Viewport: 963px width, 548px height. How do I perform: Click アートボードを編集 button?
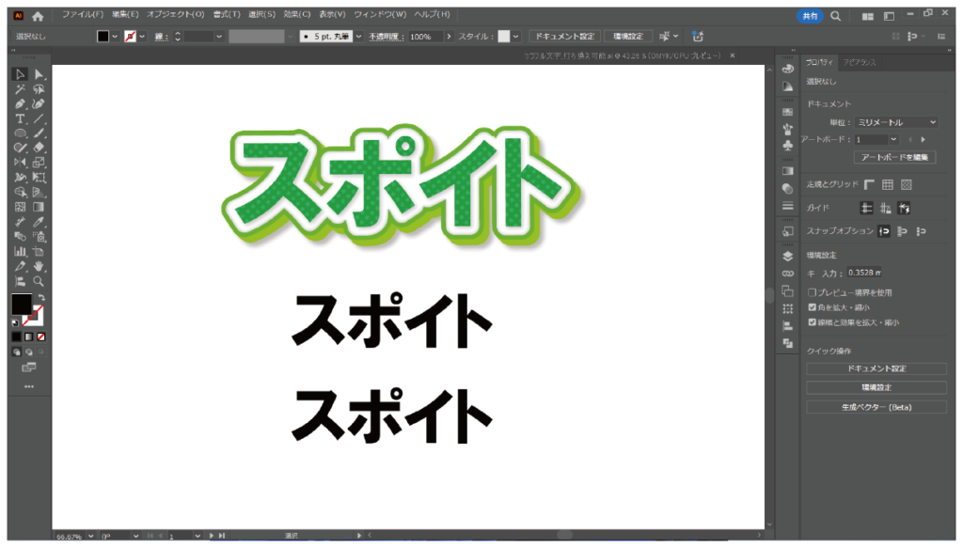(x=895, y=158)
